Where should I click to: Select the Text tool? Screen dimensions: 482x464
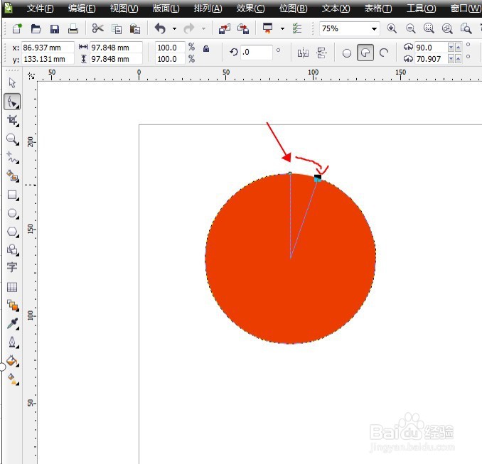click(12, 267)
